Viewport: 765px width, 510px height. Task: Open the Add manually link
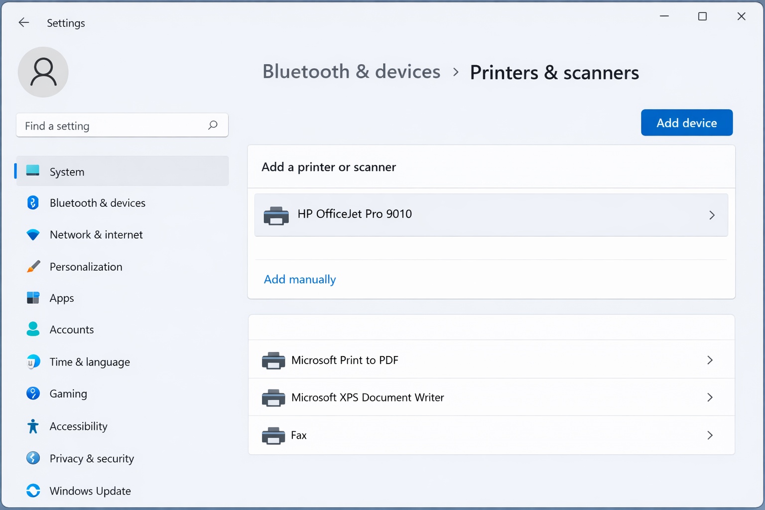click(299, 279)
